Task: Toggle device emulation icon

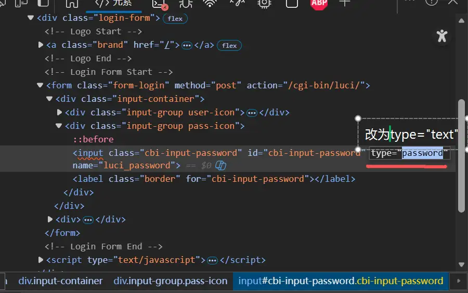Action: tap(21, 3)
